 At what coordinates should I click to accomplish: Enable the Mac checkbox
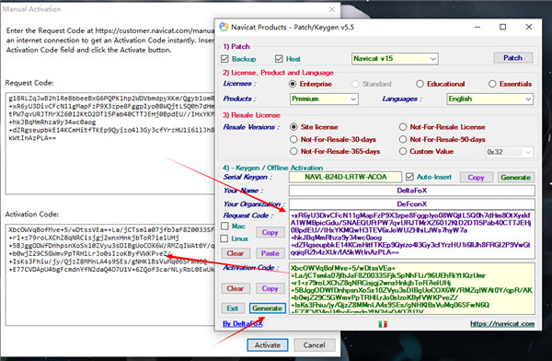coord(224,226)
